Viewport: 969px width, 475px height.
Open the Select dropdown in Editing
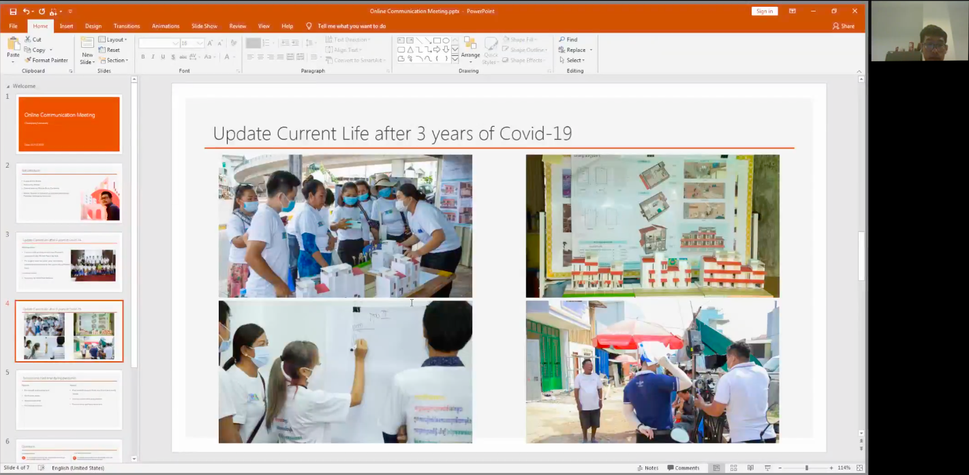[x=572, y=60]
